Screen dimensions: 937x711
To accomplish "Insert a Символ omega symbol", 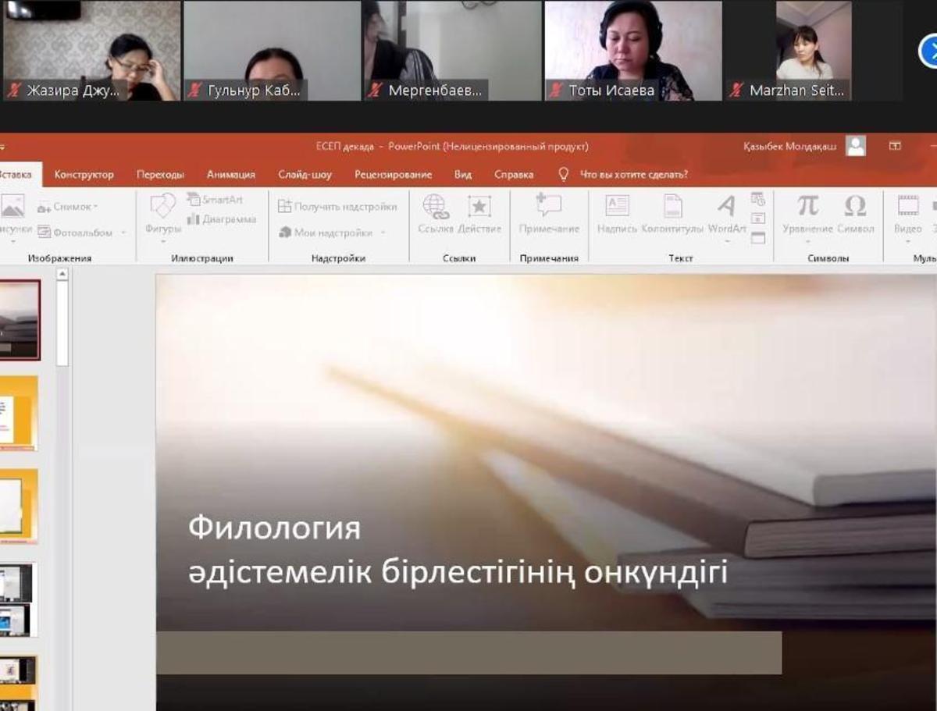I will [x=855, y=213].
